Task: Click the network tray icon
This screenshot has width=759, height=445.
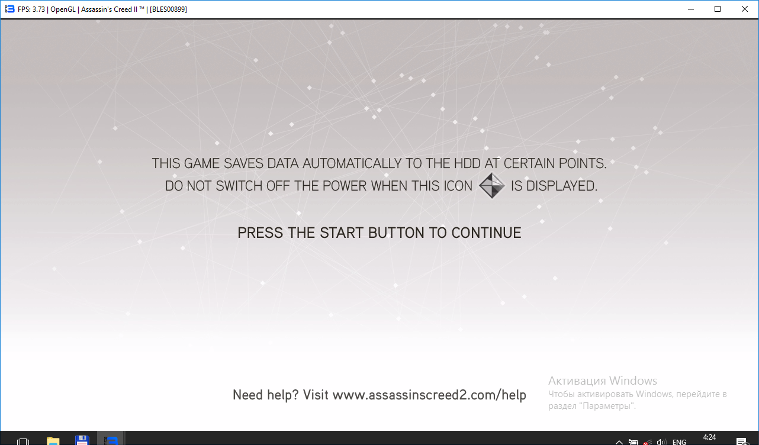Action: pyautogui.click(x=648, y=442)
